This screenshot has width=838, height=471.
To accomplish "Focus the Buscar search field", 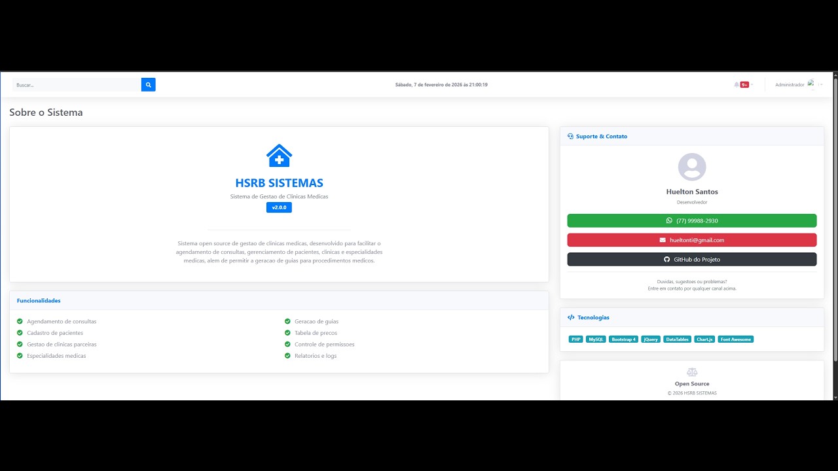I will click(77, 84).
